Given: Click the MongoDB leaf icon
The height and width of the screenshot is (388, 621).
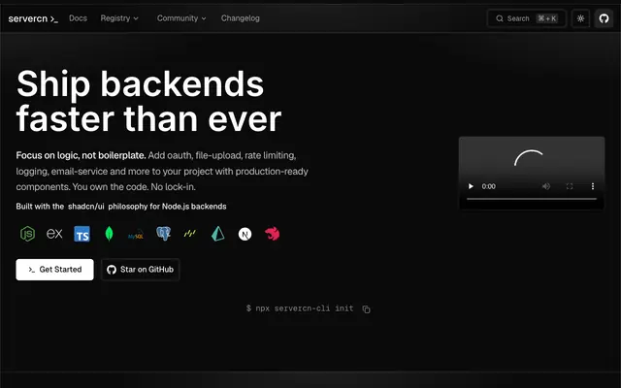Looking at the screenshot, I should pyautogui.click(x=109, y=234).
